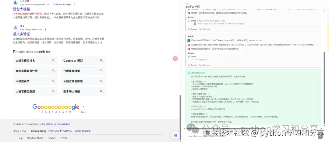Click the Describe your task input field
This screenshot has height=142, width=329.
pos(251,136)
